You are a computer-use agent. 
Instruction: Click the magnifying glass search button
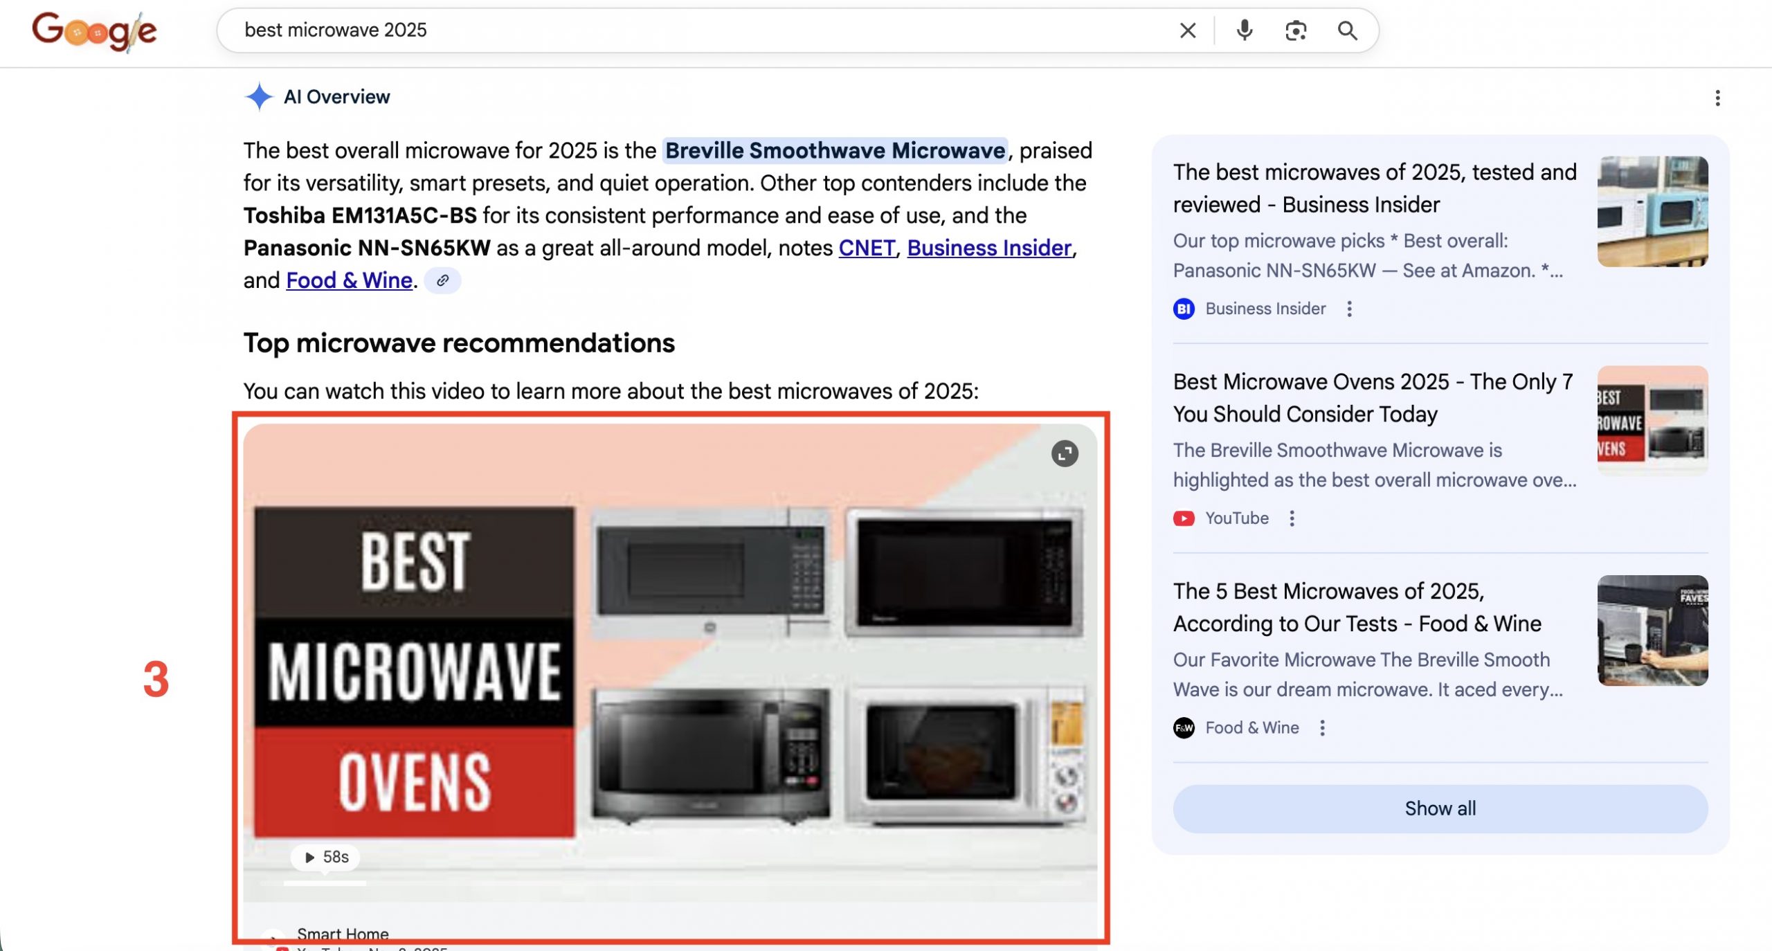[x=1346, y=30]
